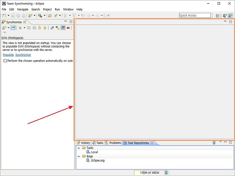Screen dimensions: 235x176
Task: Click the Collapse All icon in Synchronize
Action: point(34,28)
